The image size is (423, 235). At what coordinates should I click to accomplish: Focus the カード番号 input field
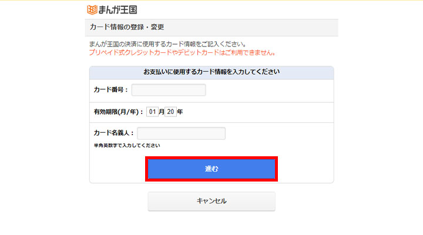point(169,90)
